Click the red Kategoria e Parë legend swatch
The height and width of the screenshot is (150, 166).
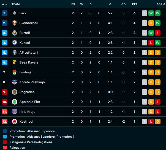5,142
